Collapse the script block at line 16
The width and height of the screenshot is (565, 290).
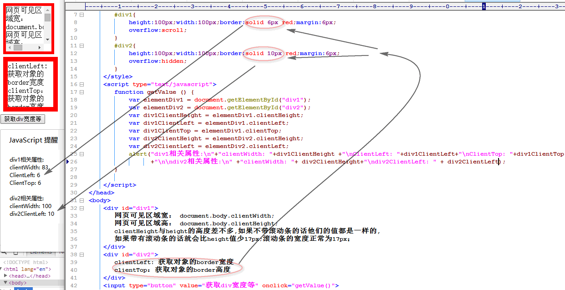point(82,84)
